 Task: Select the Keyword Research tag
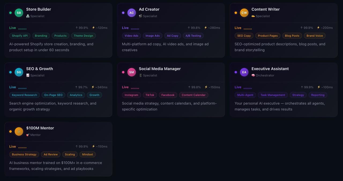pos(24,95)
